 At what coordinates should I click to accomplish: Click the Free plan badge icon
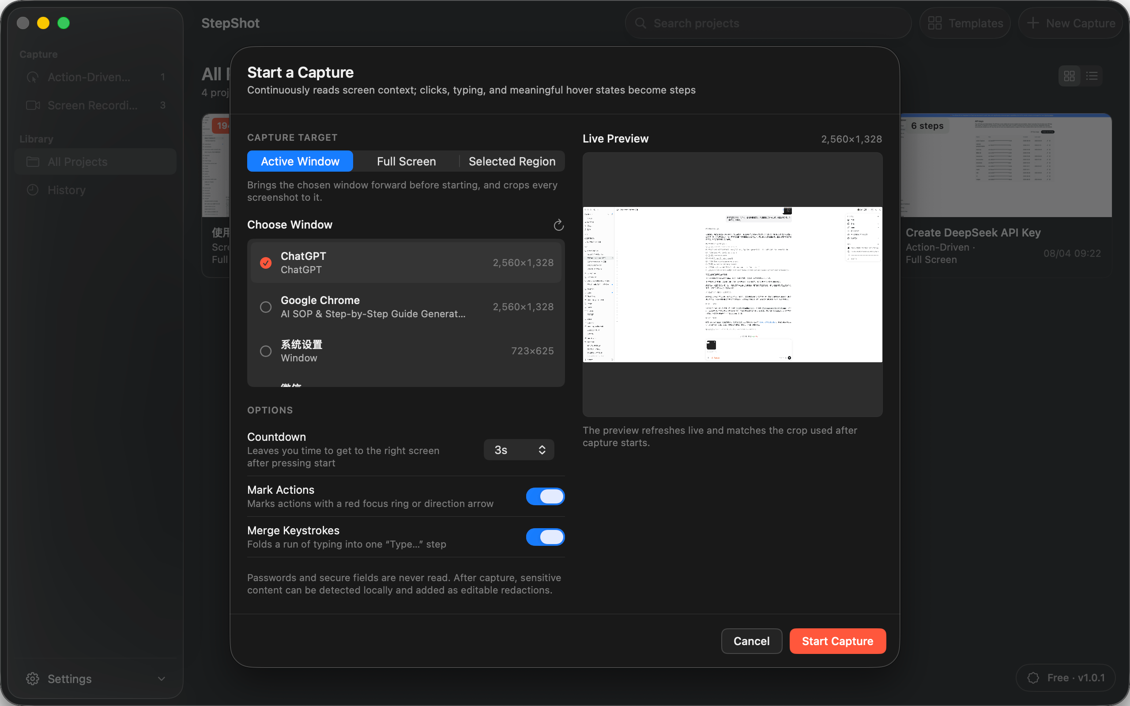1033,677
